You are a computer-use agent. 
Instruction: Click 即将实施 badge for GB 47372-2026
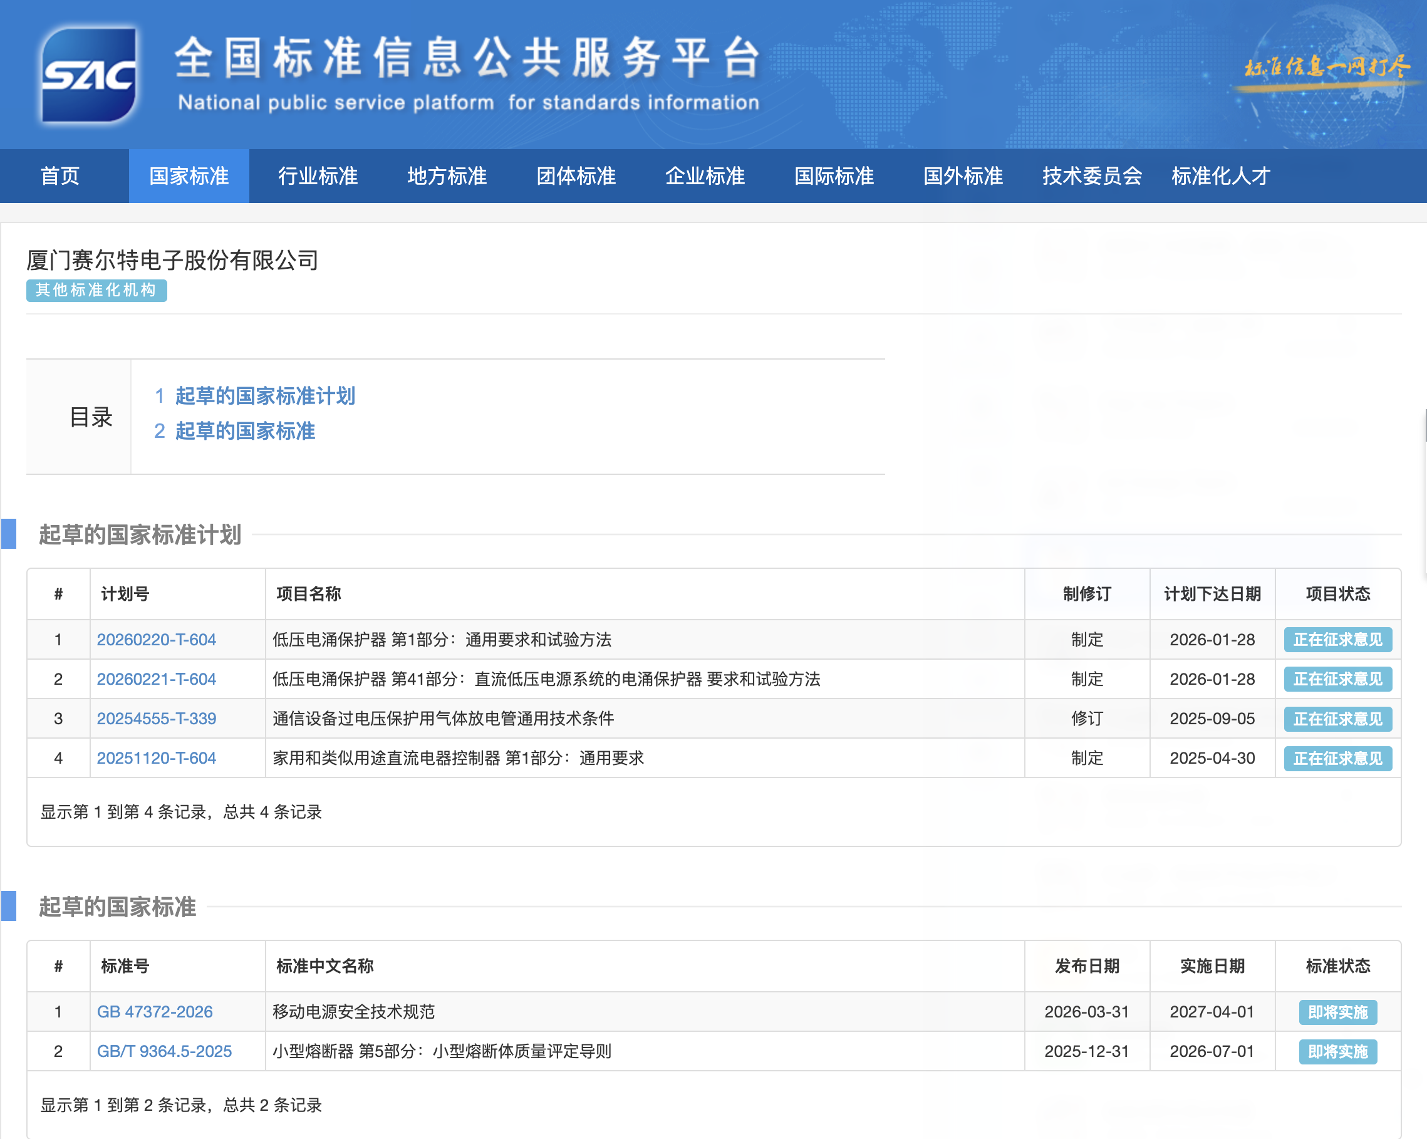click(x=1337, y=1012)
